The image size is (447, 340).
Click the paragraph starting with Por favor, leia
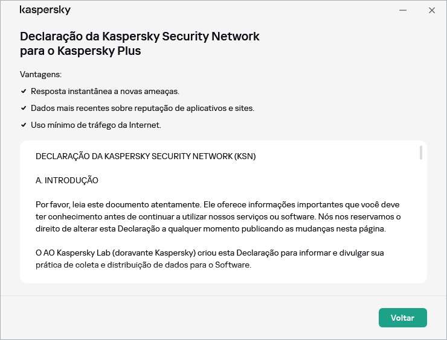click(217, 216)
